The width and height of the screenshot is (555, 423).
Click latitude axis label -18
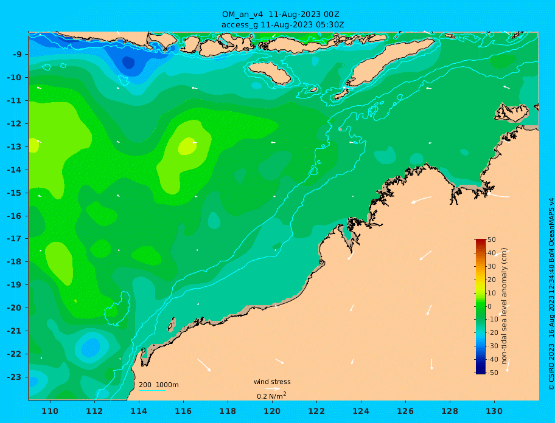click(14, 261)
